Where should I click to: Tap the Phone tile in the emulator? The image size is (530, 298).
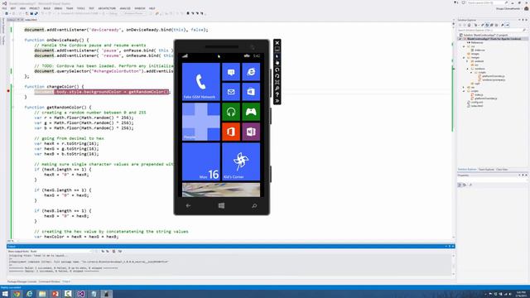click(x=200, y=81)
